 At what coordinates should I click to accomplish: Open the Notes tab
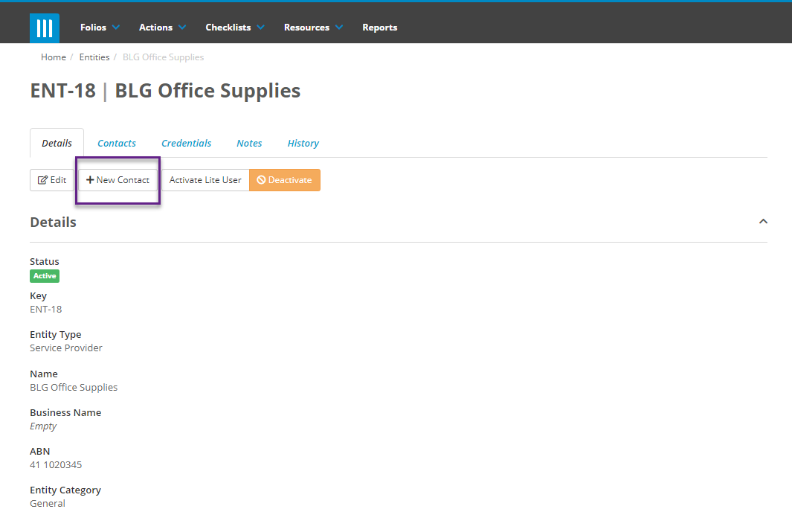[249, 143]
